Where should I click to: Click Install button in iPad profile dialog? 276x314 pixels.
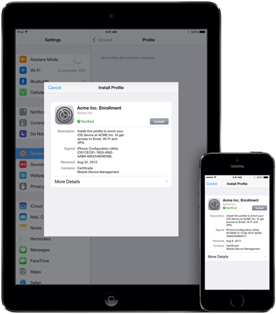[x=159, y=121]
